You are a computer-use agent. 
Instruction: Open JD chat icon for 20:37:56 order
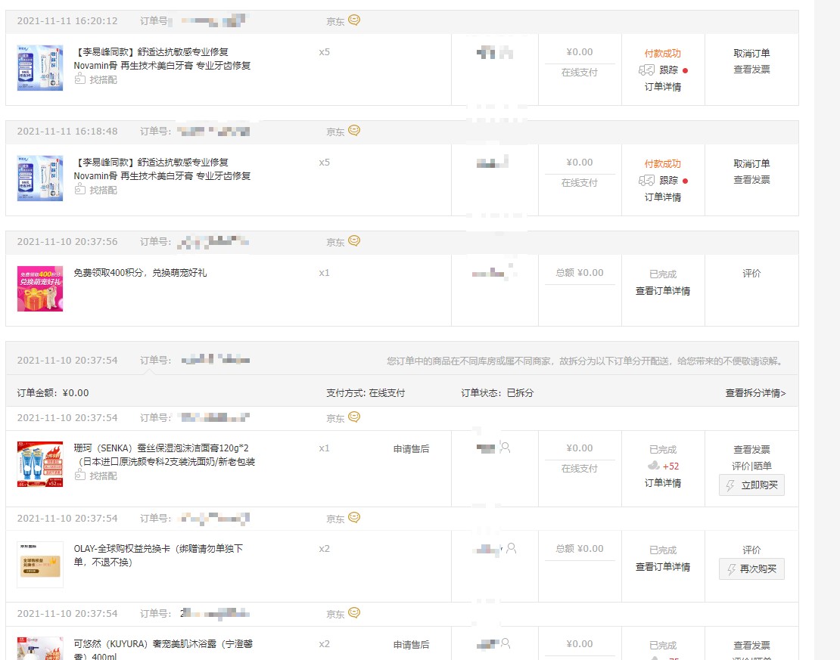tap(354, 241)
